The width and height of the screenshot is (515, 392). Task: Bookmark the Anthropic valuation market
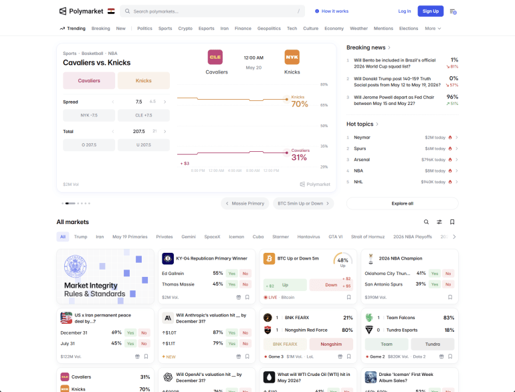(247, 357)
